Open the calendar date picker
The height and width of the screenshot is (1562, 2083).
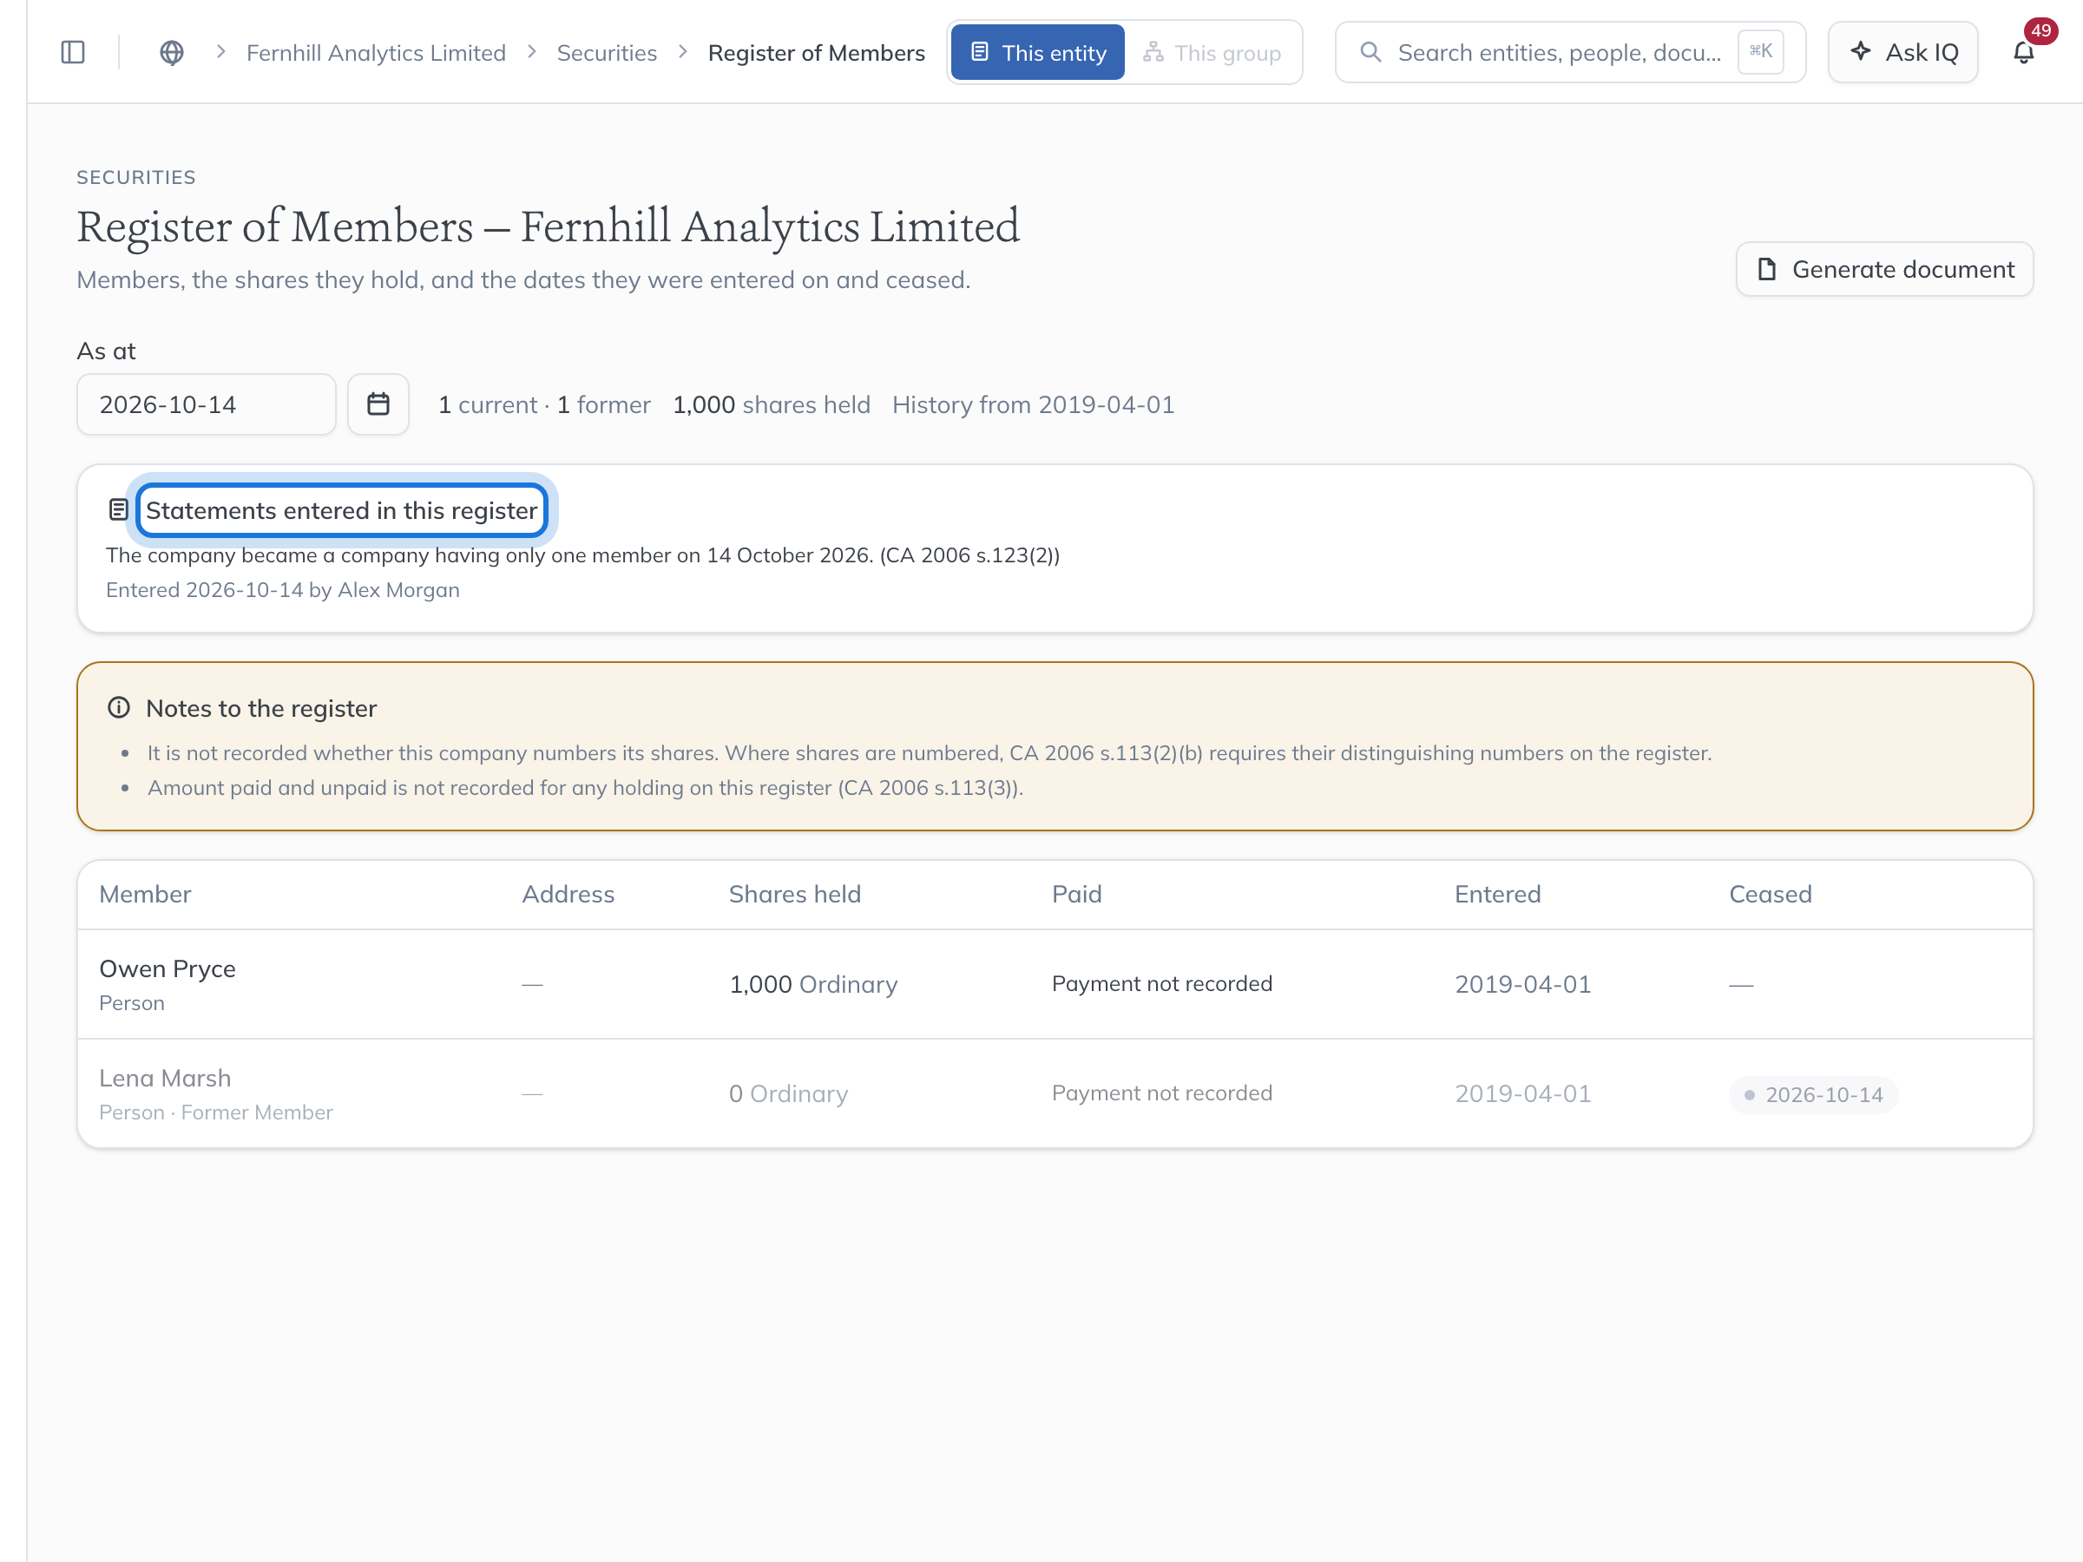tap(378, 405)
